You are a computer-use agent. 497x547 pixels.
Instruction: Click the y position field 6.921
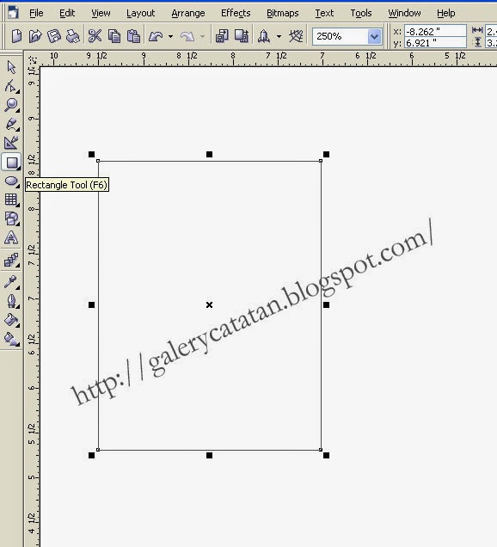(435, 43)
